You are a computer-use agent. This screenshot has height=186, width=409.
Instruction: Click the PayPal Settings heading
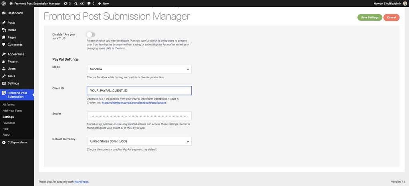point(66,59)
